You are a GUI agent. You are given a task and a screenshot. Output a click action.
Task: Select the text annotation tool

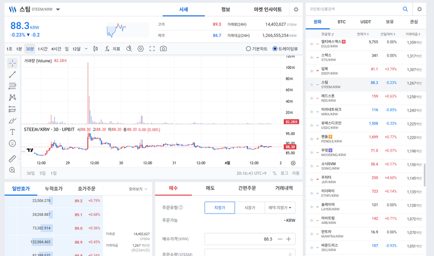pos(12,132)
